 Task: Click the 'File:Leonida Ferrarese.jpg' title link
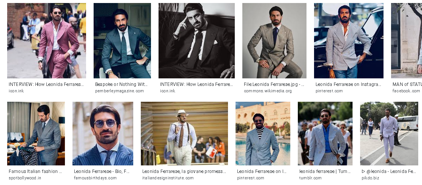pos(274,84)
